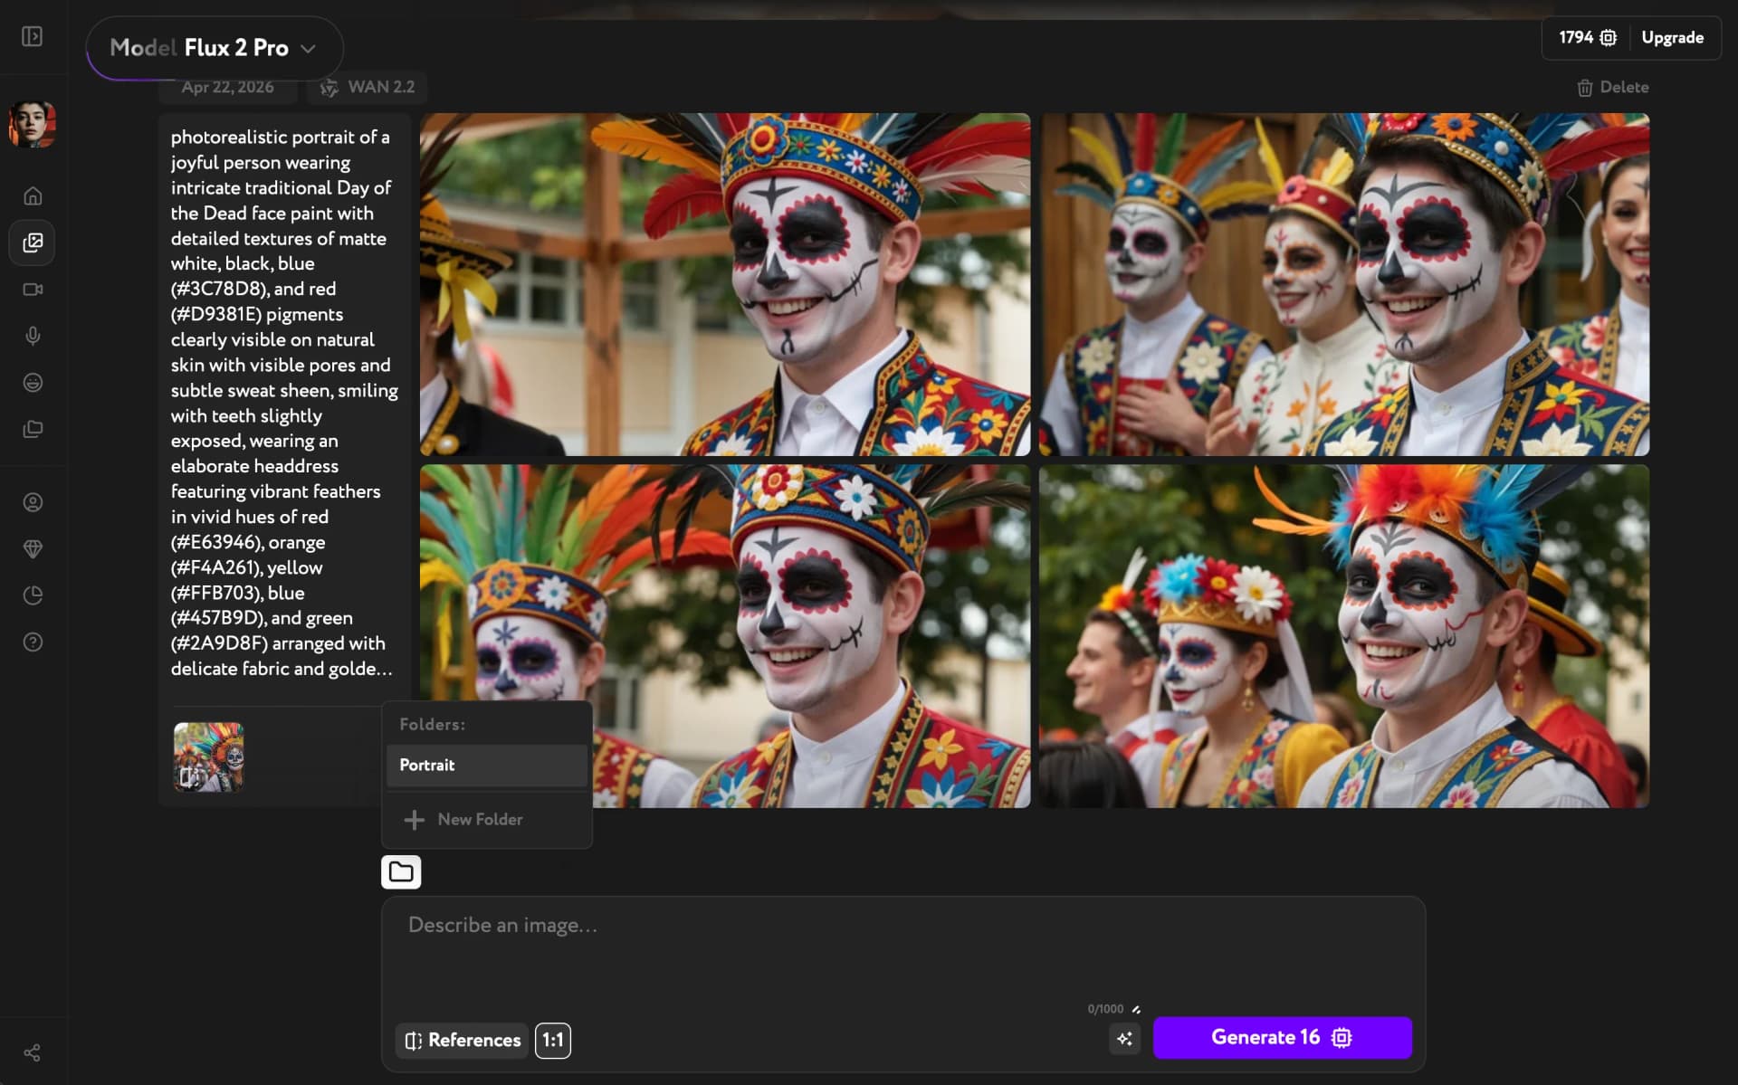
Task: Click the help question mark icon
Action: (33, 642)
